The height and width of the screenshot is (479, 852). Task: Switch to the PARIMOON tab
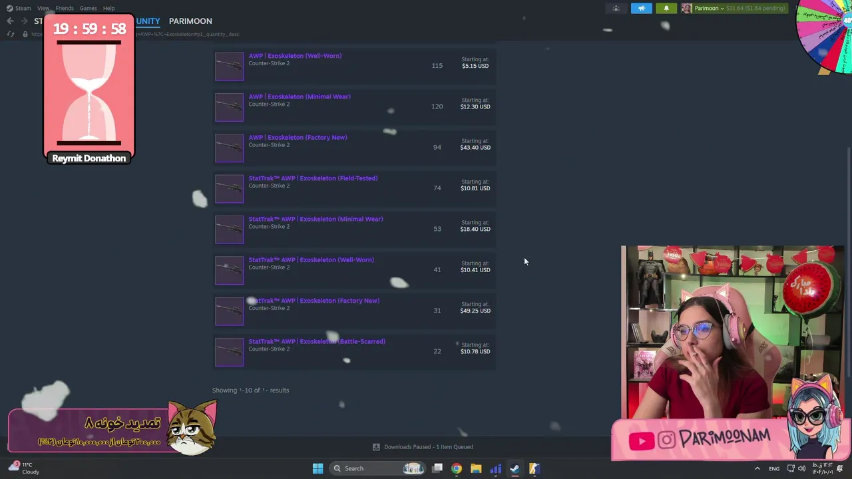(x=190, y=21)
